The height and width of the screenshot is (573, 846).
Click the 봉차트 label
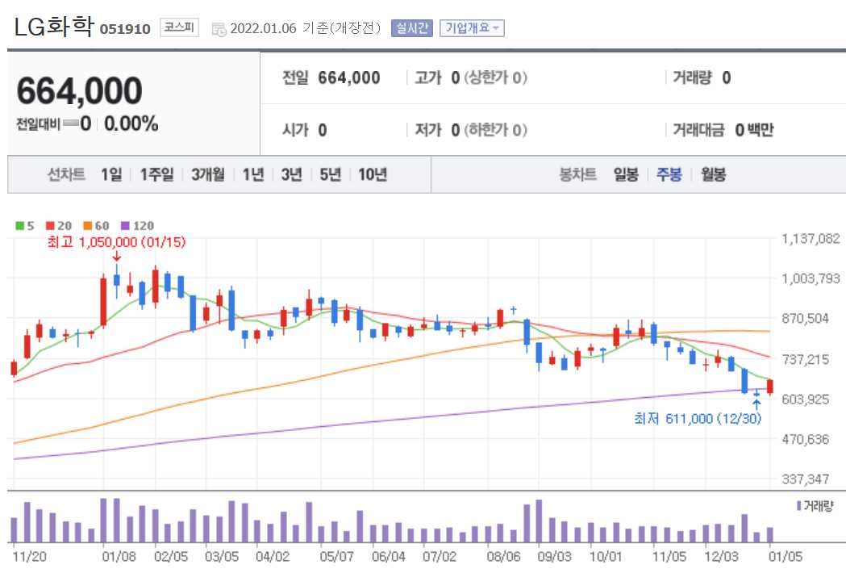click(578, 174)
